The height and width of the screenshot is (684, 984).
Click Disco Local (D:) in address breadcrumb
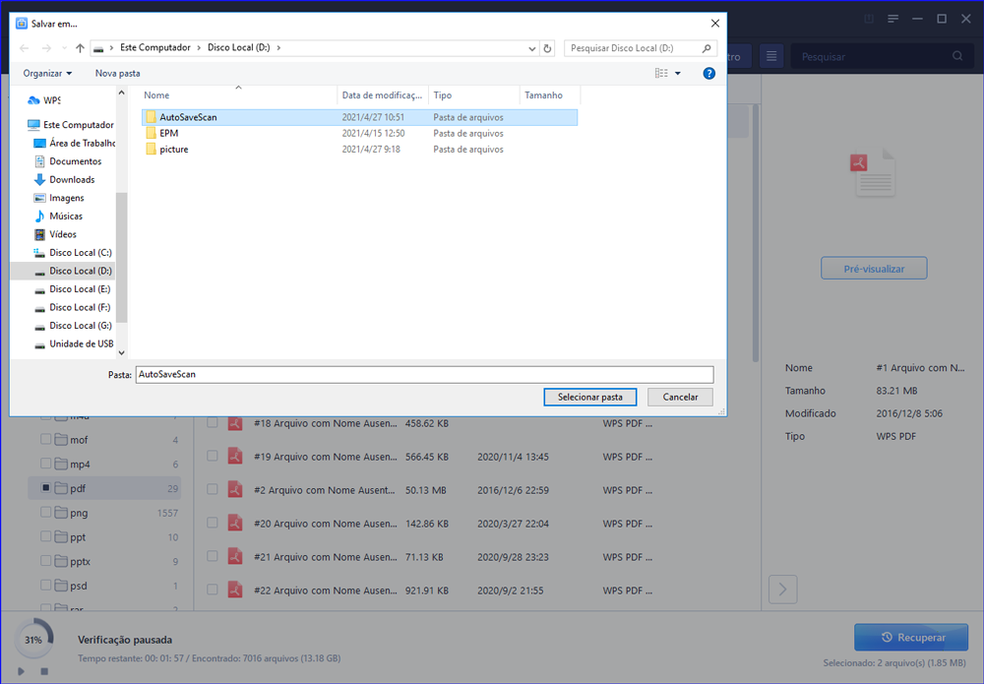pos(238,47)
